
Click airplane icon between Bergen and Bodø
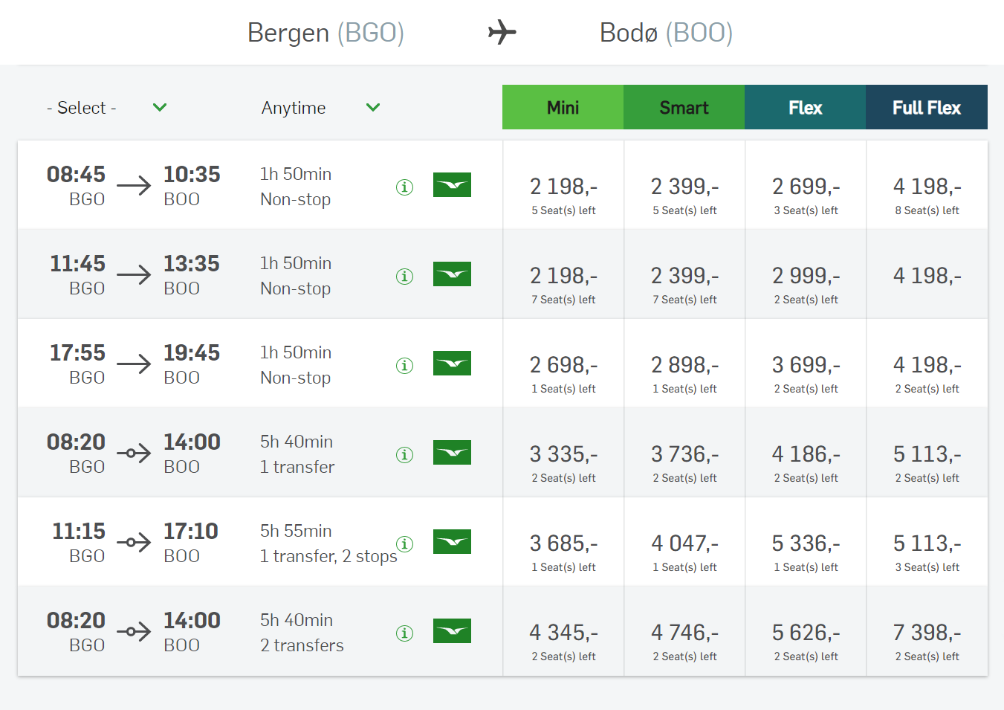(502, 32)
